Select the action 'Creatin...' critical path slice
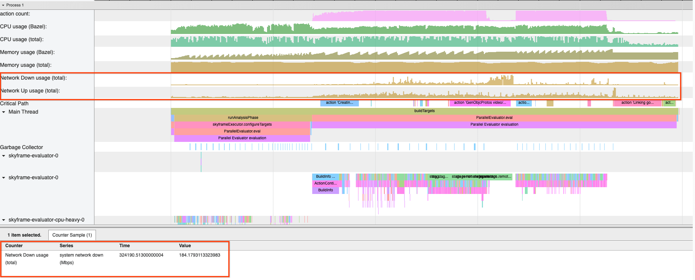 [x=339, y=103]
